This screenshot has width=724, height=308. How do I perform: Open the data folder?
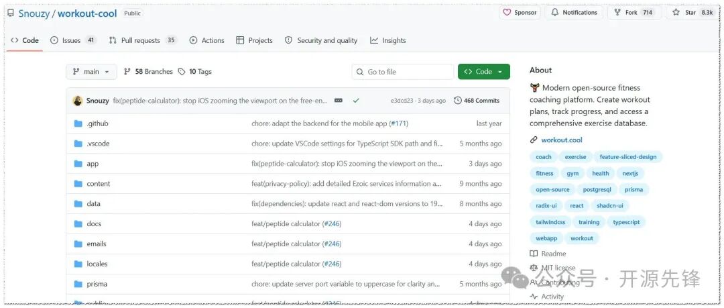coord(93,203)
